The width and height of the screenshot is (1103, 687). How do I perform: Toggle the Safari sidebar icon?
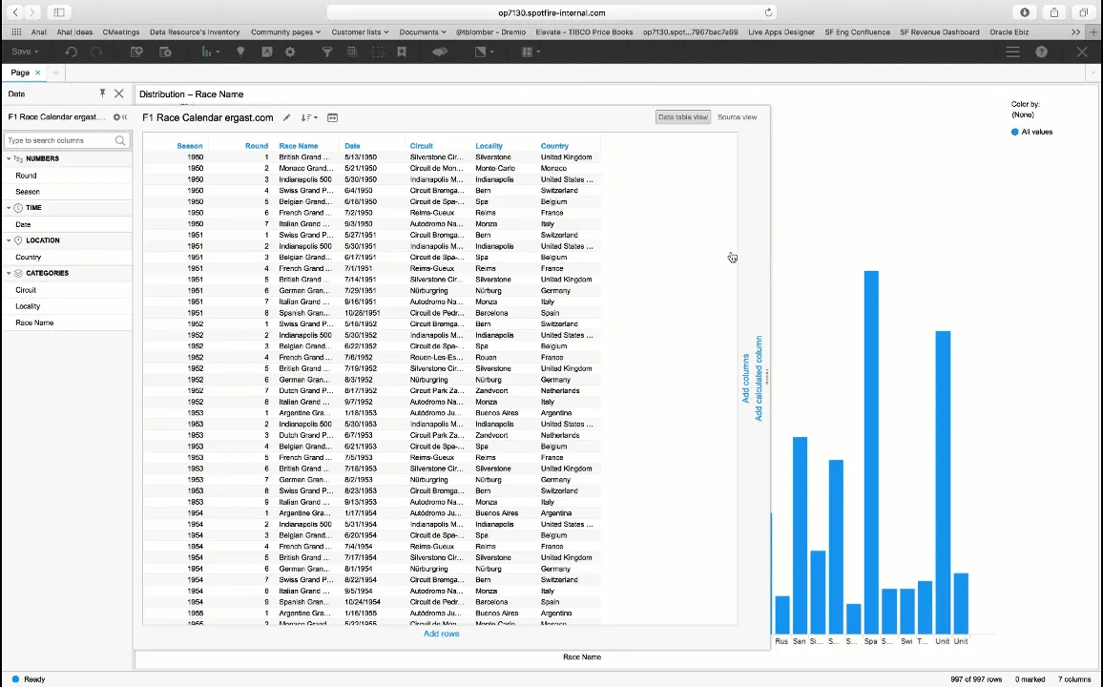[x=59, y=12]
